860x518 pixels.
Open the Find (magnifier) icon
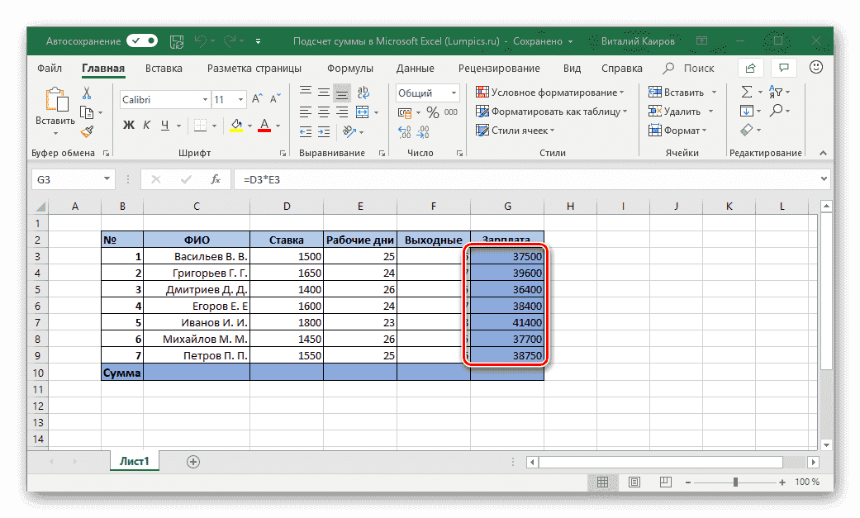[x=777, y=110]
